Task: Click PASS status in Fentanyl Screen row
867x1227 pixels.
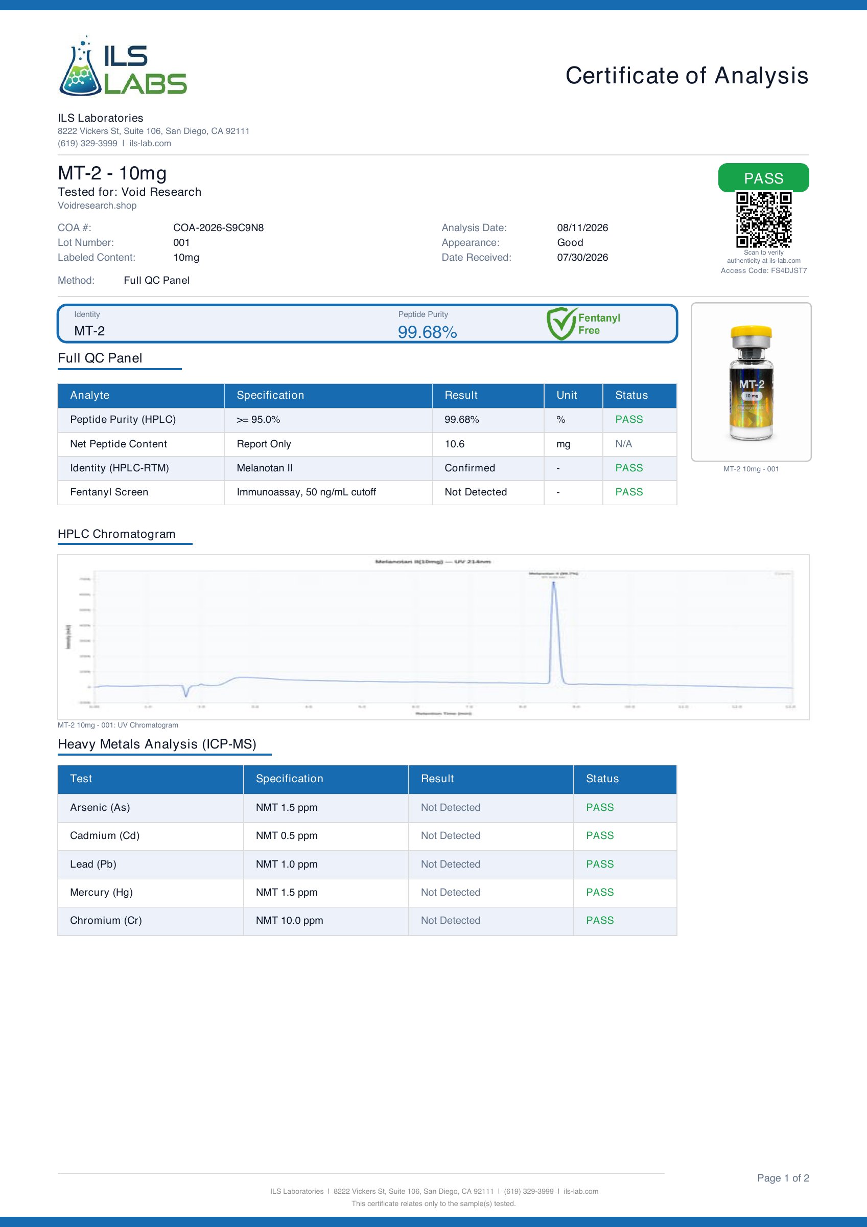Action: (x=629, y=492)
